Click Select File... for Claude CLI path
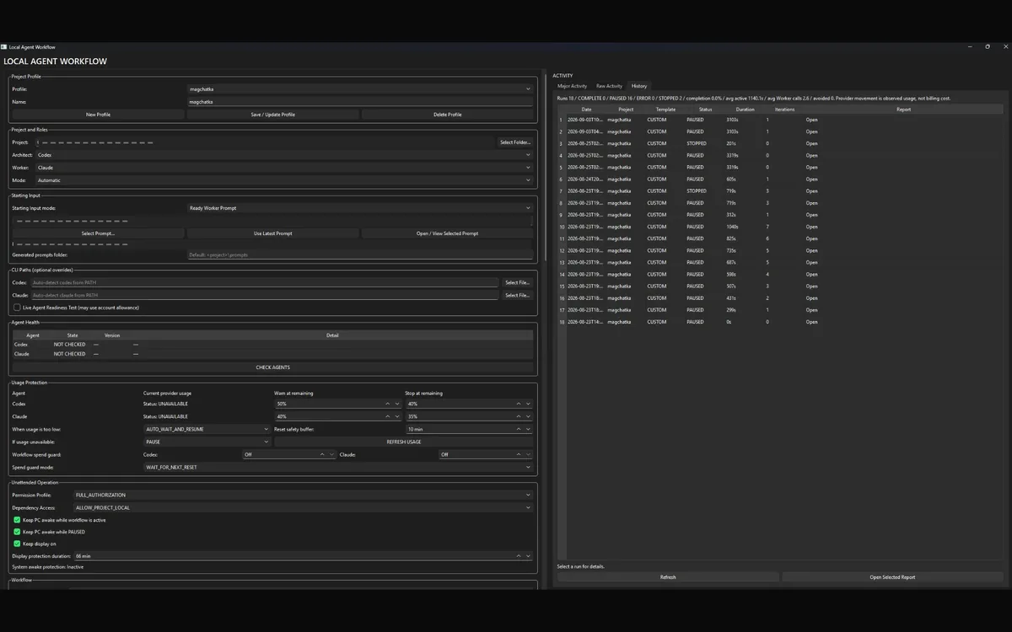This screenshot has height=632, width=1012. point(517,296)
